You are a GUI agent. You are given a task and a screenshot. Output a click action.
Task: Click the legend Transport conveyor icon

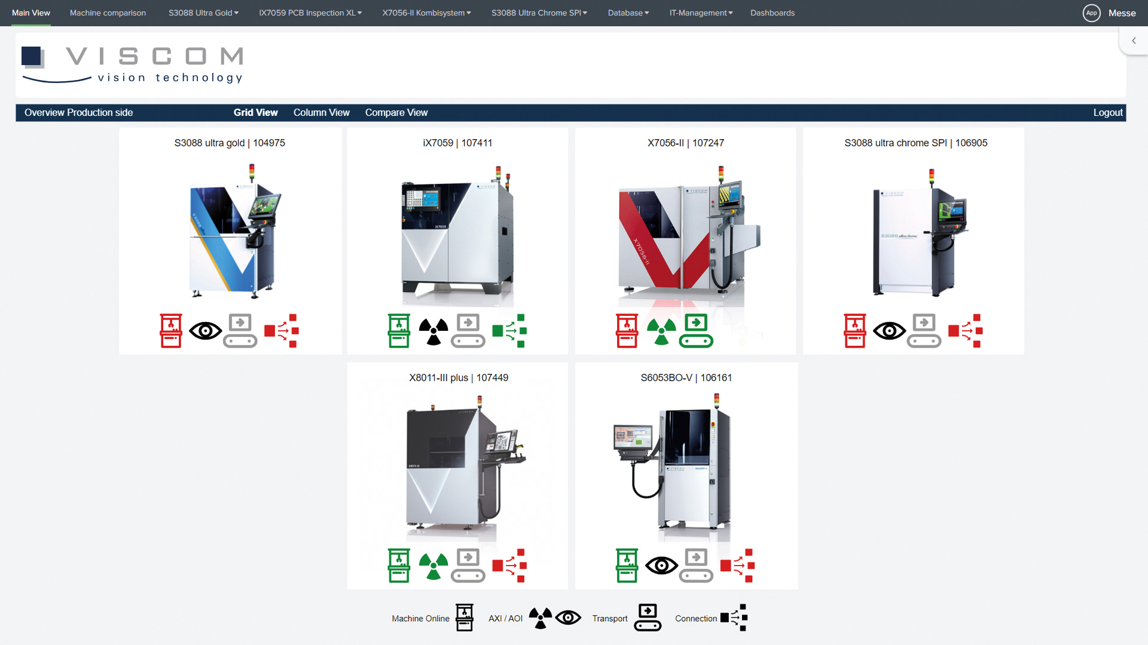click(648, 618)
